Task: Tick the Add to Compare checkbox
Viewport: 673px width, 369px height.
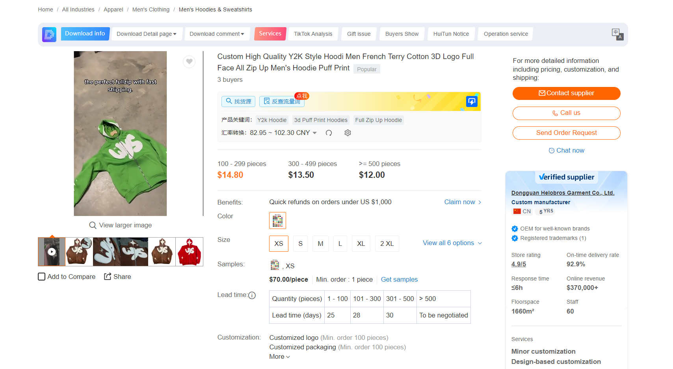Action: tap(42, 277)
